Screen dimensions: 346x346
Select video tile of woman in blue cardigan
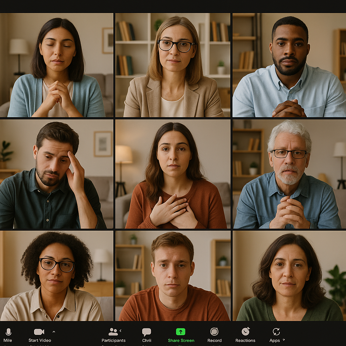point(56,65)
